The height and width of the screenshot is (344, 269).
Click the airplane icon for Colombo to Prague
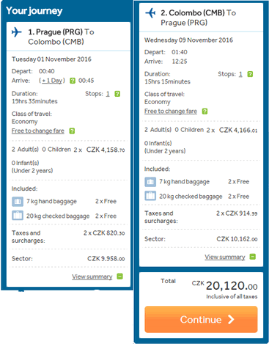pyautogui.click(x=150, y=12)
